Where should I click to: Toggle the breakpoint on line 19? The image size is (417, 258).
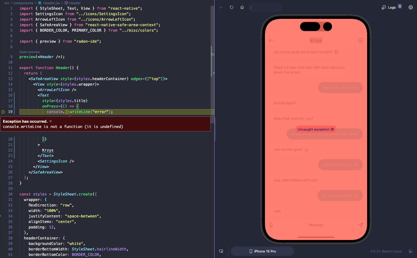pos(3,112)
